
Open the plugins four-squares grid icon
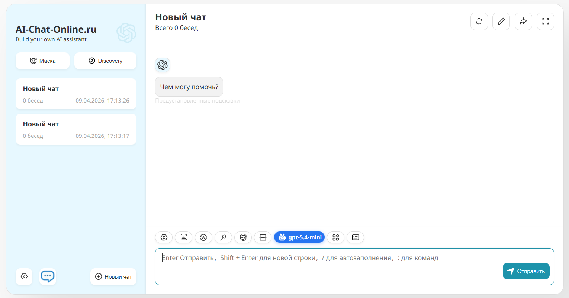coord(335,237)
